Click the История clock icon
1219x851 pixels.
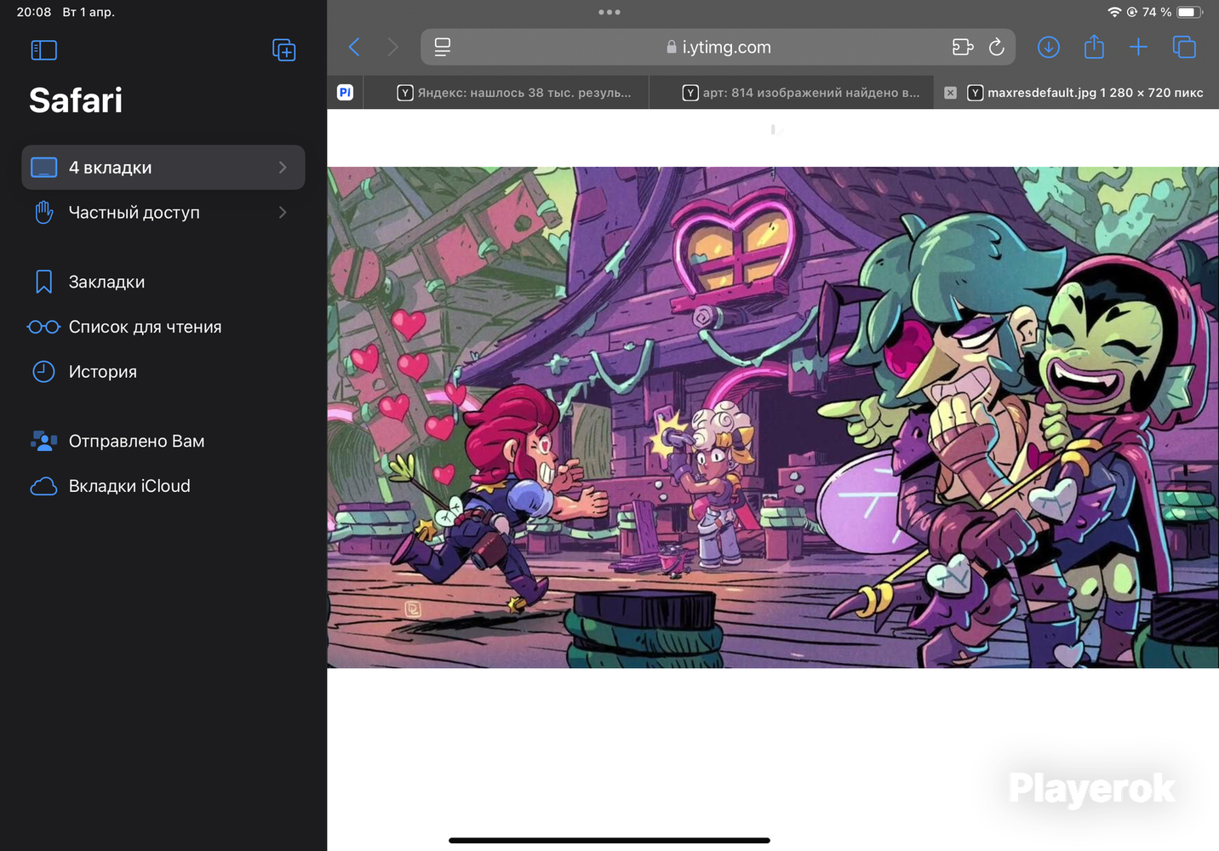point(43,372)
